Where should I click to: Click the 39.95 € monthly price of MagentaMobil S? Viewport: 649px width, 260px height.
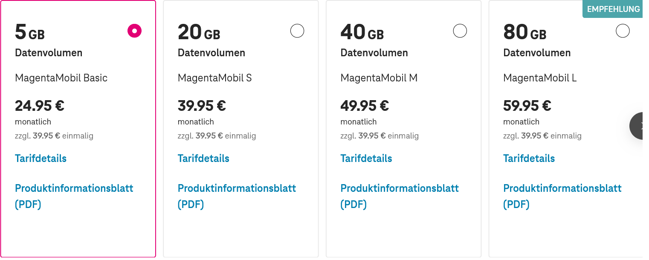202,105
